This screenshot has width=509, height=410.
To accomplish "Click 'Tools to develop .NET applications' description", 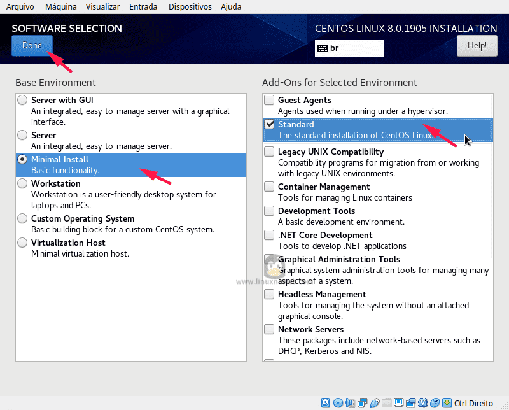I will click(x=342, y=246).
